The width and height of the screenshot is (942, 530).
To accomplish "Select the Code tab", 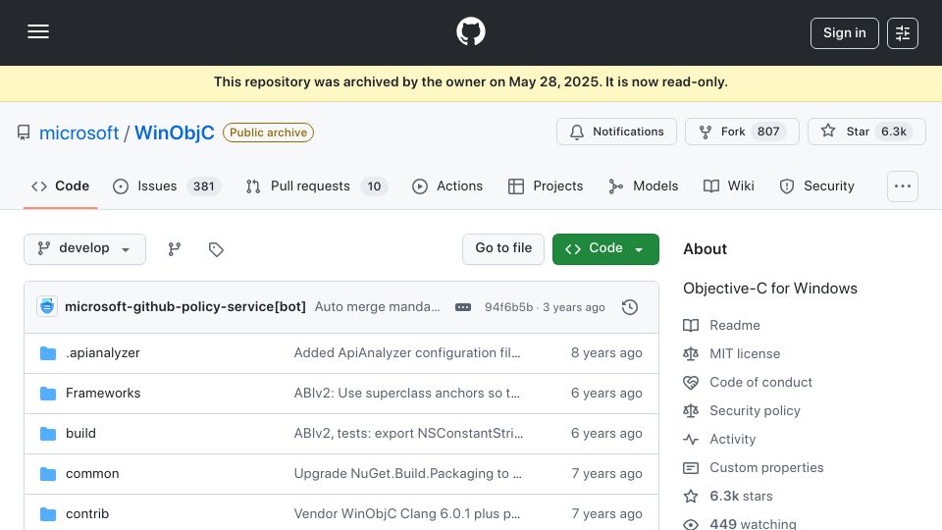I will coord(60,186).
